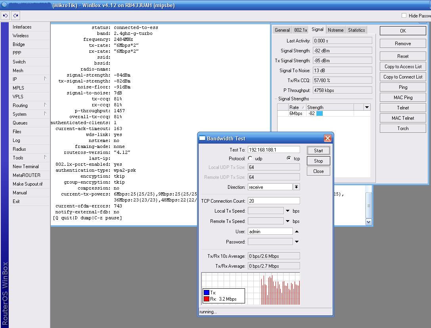This screenshot has height=328, width=431.
Task: Click the undo arrow icon in toolbar
Action: [5, 15]
